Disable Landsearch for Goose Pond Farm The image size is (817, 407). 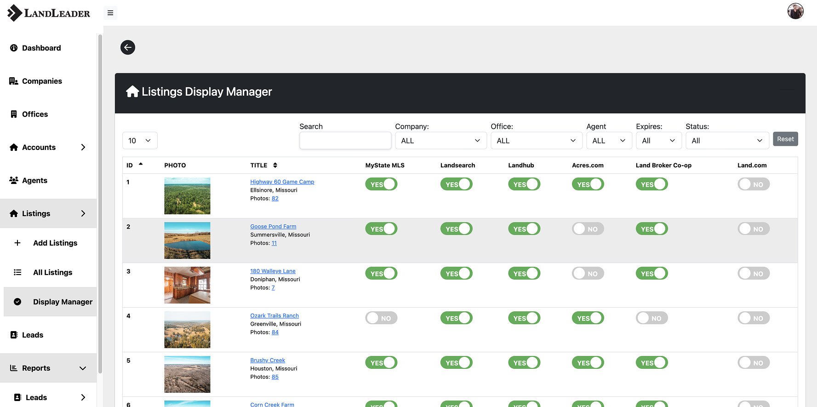point(456,229)
